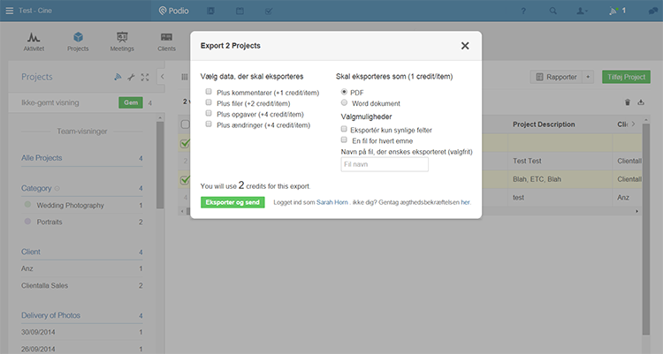The height and width of the screenshot is (354, 663).
Task: Check Eksportér kun synlige felter option
Action: [345, 129]
